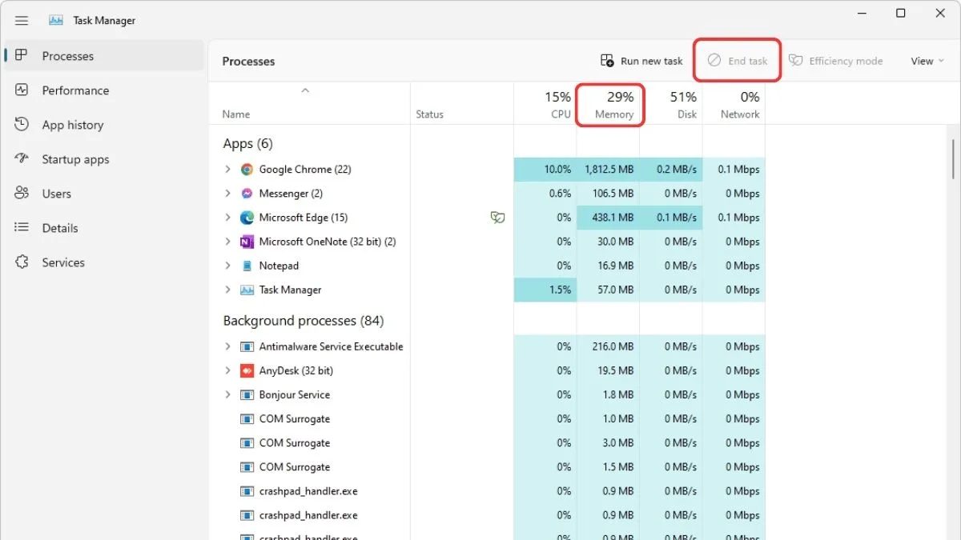Click the Microsoft OneNote app icon

click(x=247, y=242)
